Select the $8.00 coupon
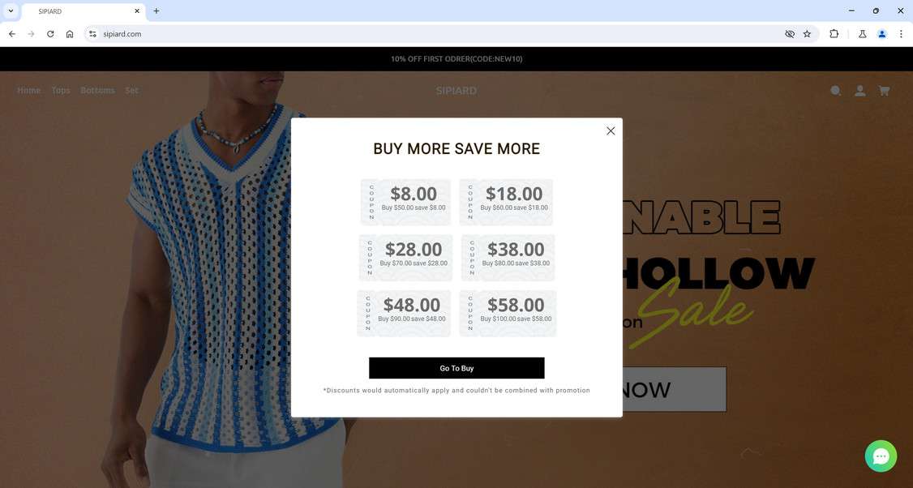 pos(406,202)
